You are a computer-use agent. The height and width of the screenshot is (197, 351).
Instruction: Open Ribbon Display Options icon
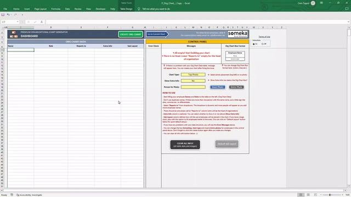click(x=321, y=3)
